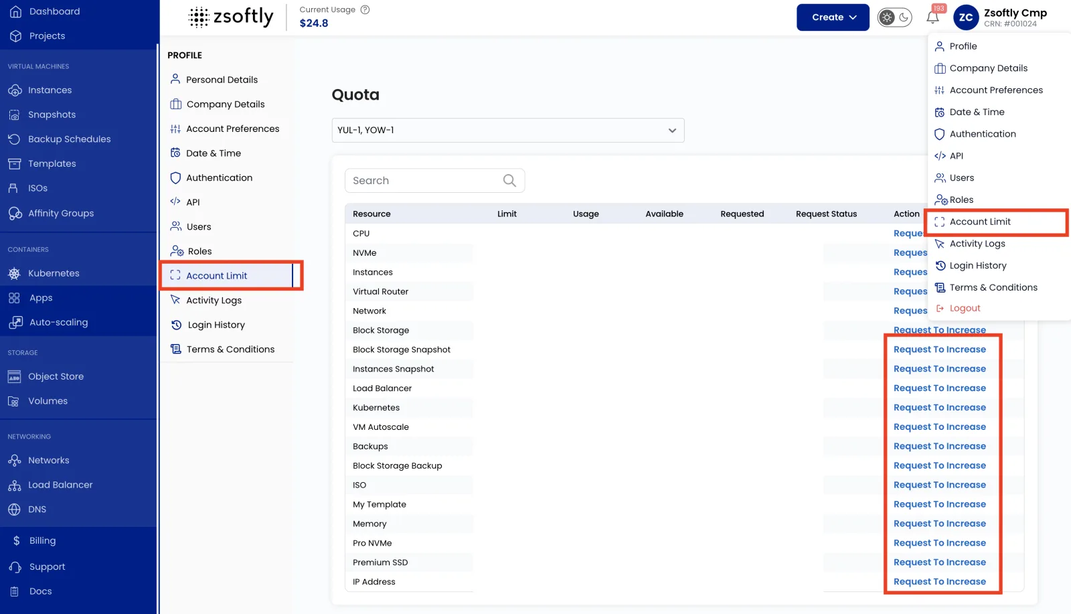Click Request To Increase for Load Balancer

pyautogui.click(x=939, y=388)
